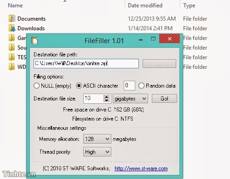
Task: Increase destination file size with up arrow
Action: pos(106,96)
